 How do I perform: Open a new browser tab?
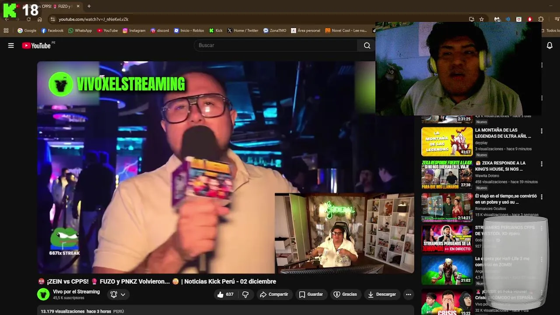pos(89,6)
